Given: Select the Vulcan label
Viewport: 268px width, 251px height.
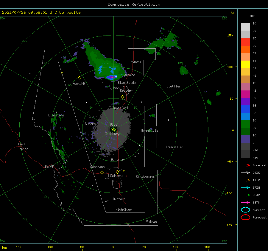Looking at the screenshot, I should coord(151,222).
